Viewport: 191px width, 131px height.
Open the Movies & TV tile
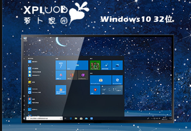pyautogui.click(x=106, y=65)
